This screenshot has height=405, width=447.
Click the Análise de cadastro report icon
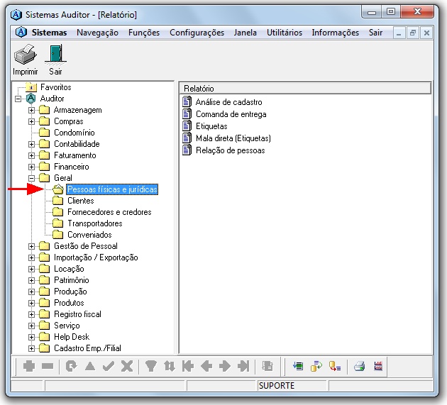tap(187, 101)
